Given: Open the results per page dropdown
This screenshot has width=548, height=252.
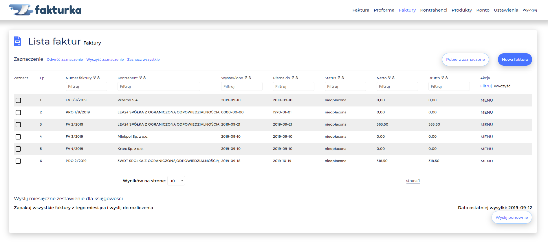Looking at the screenshot, I should (x=176, y=181).
